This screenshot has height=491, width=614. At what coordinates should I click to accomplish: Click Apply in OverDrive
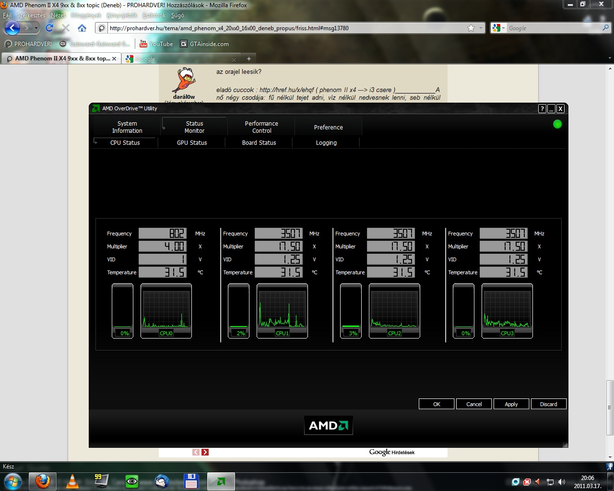coord(511,404)
